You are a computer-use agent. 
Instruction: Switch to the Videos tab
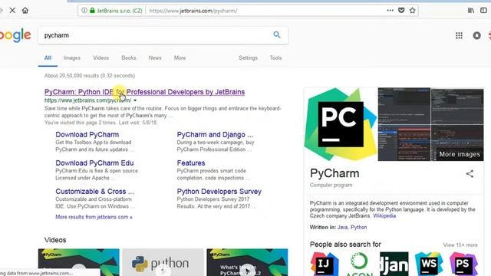coord(101,58)
